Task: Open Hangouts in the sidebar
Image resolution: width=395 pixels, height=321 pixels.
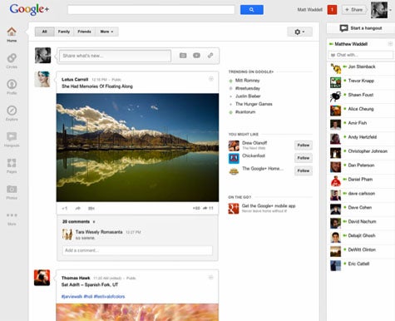Action: tap(12, 140)
